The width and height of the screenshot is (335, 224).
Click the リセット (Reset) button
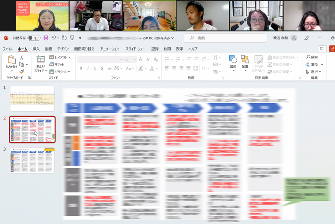[57, 64]
